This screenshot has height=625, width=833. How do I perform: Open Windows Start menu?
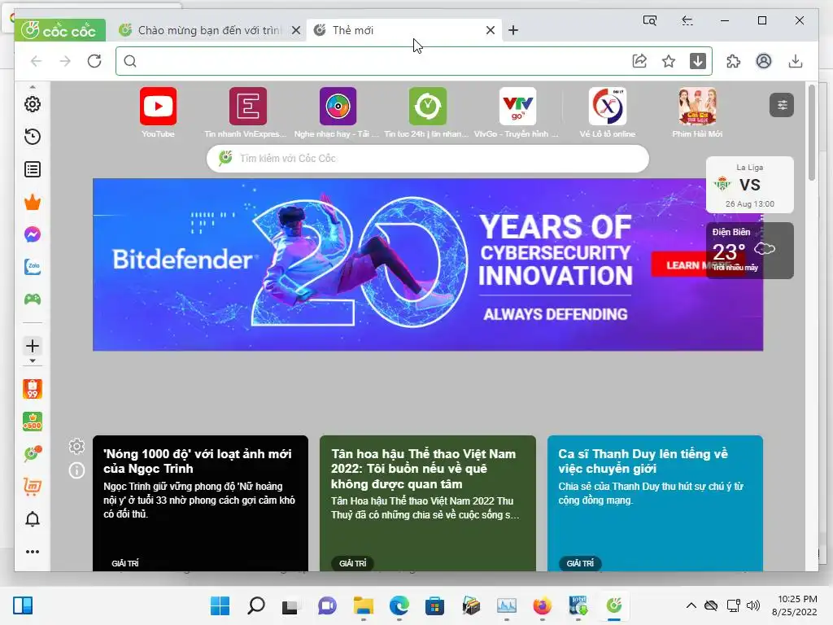[220, 605]
